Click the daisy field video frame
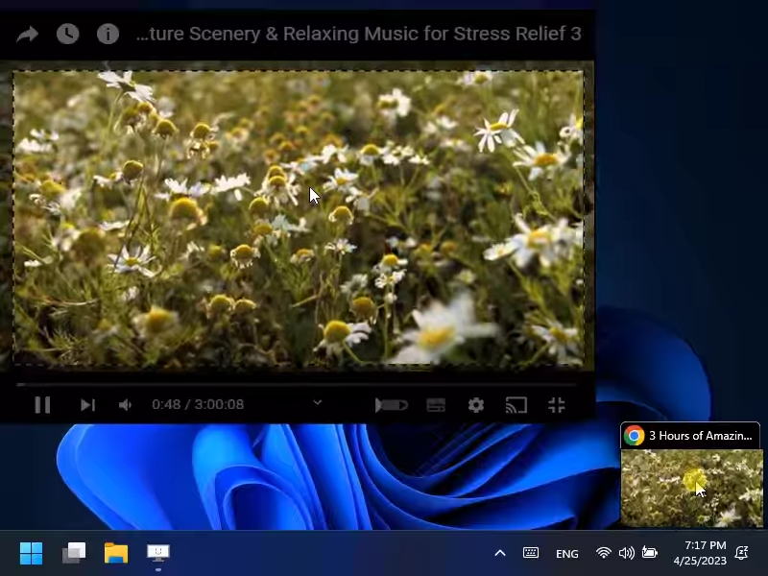The height and width of the screenshot is (576, 768). pos(299,219)
